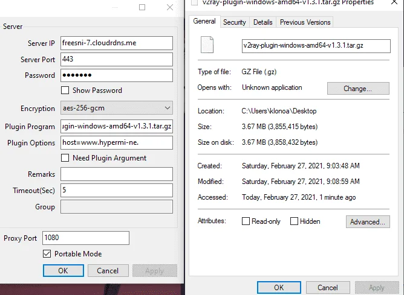This screenshot has width=404, height=295.
Task: Click the empty Remarks field
Action: click(x=117, y=174)
